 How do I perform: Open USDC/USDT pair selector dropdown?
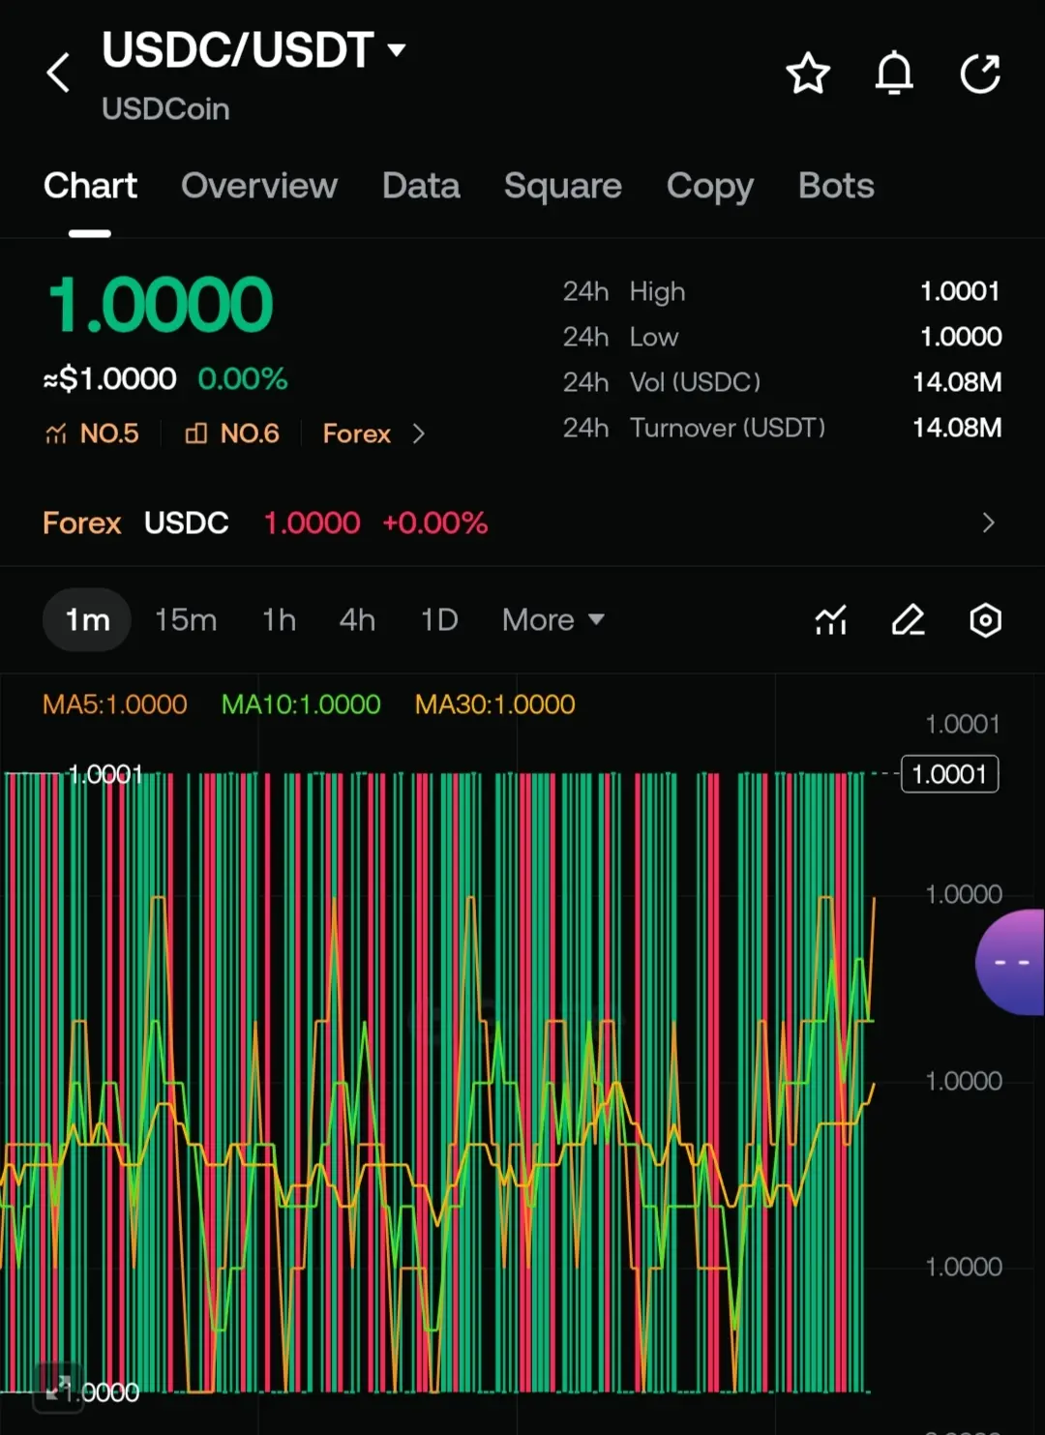(254, 50)
